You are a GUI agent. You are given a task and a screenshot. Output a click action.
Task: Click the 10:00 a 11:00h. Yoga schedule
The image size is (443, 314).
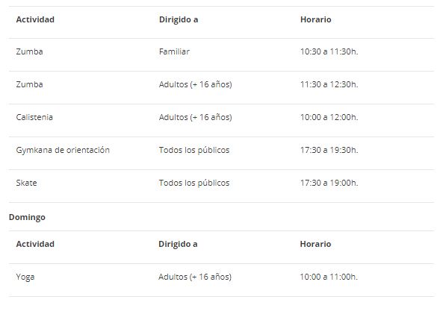(x=329, y=277)
